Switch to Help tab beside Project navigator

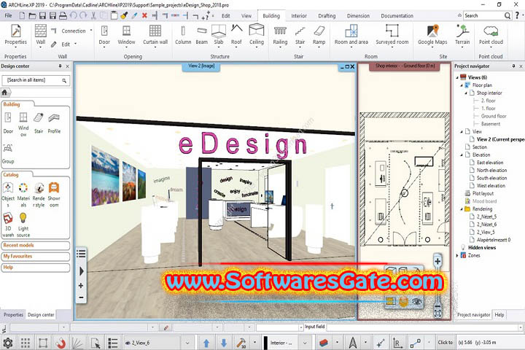(499, 315)
